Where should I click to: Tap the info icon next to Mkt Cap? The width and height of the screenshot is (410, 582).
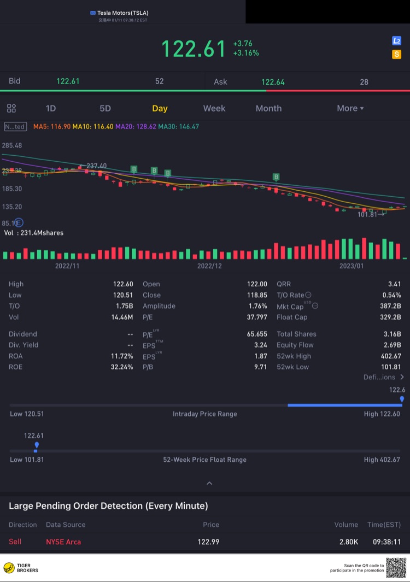(315, 306)
